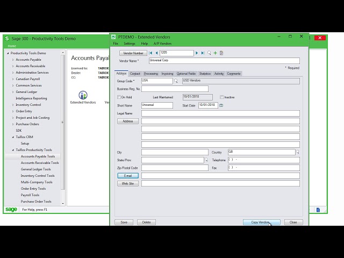The width and height of the screenshot is (344, 258).
Task: Switch to Contact tab
Action: (135, 74)
